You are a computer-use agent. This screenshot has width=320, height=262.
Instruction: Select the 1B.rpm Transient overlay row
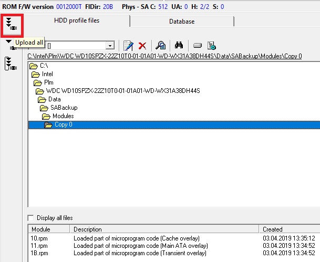coord(39,253)
